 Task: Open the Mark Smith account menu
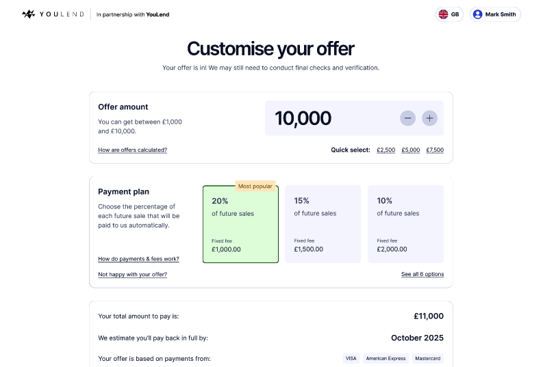(x=495, y=14)
